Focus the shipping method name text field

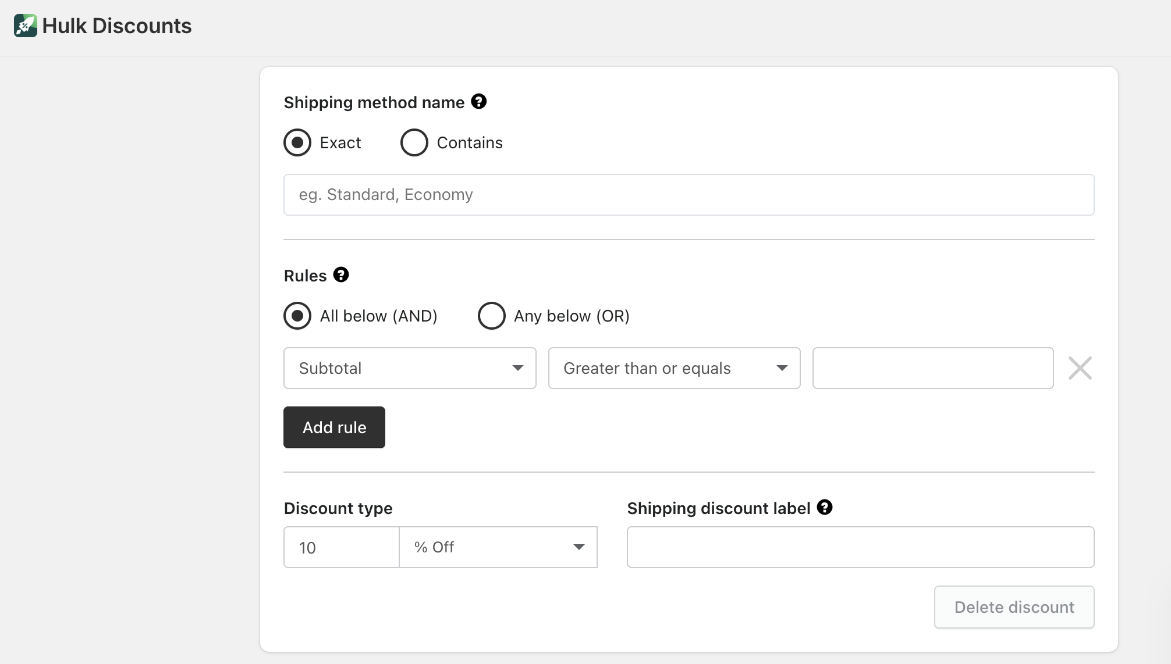tap(689, 195)
